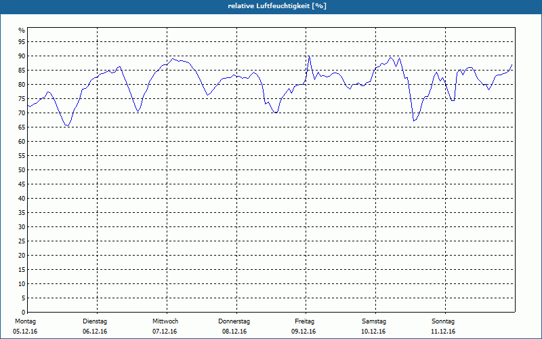Click the date label 08.12.16
This screenshot has height=339, width=542.
click(x=234, y=332)
